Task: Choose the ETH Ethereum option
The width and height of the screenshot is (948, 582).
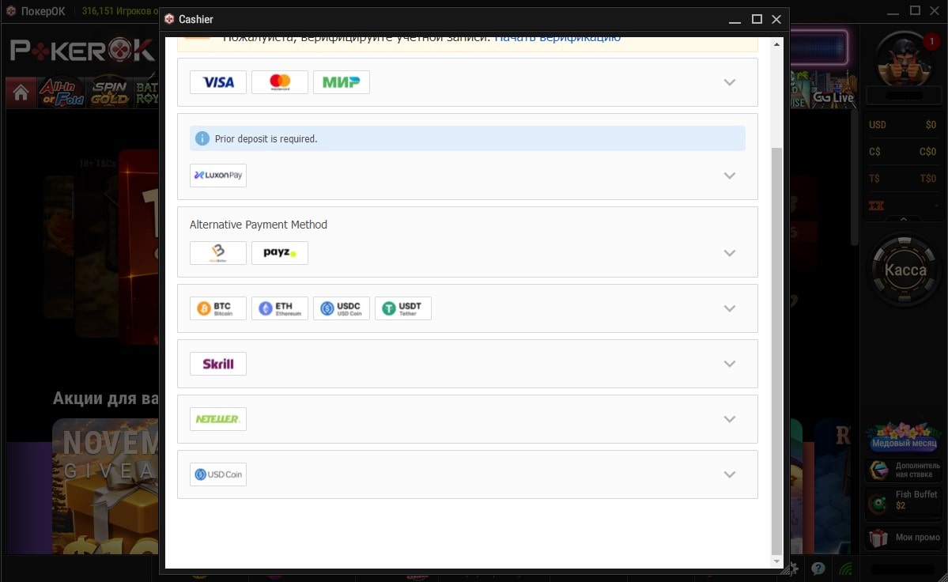Action: [x=279, y=308]
